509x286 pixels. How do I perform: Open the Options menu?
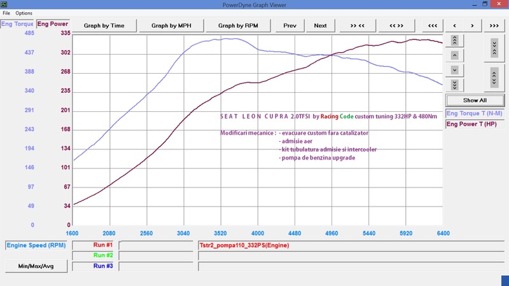click(x=24, y=13)
